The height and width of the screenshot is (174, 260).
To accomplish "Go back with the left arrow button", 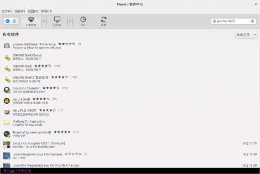I will [x=7, y=21].
